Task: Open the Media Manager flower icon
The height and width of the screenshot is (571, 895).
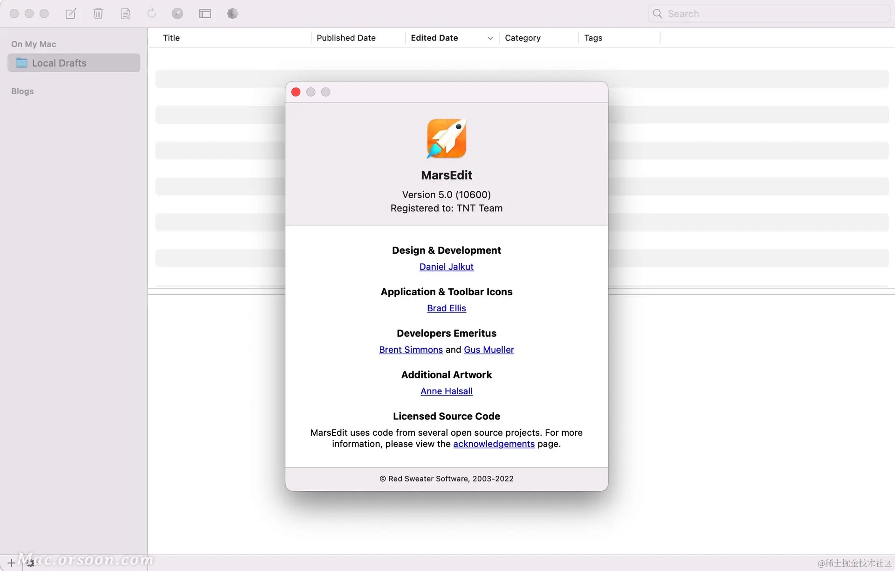Action: click(x=233, y=14)
